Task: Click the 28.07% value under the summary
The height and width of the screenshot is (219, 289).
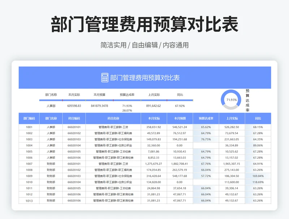Action: (127, 111)
